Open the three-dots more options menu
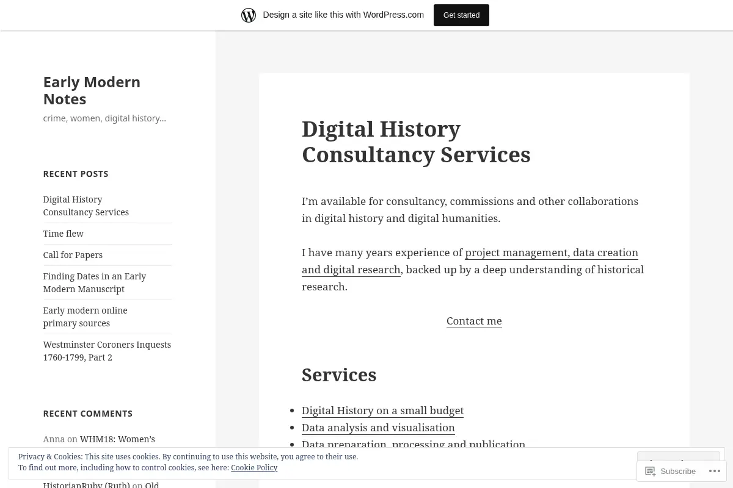Image resolution: width=733 pixels, height=488 pixels. [713, 471]
